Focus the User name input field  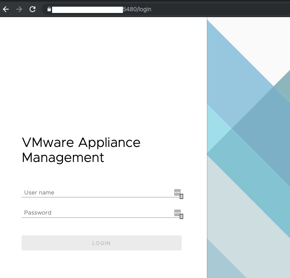pyautogui.click(x=102, y=192)
